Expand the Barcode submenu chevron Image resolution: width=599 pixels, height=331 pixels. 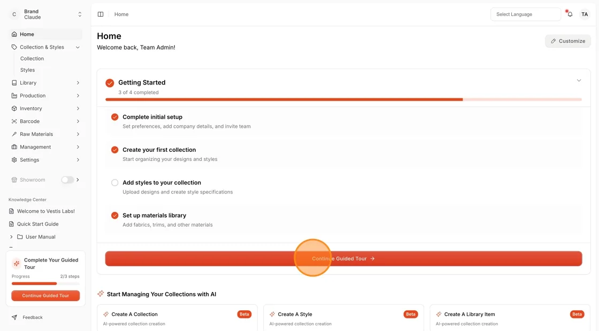pyautogui.click(x=78, y=121)
